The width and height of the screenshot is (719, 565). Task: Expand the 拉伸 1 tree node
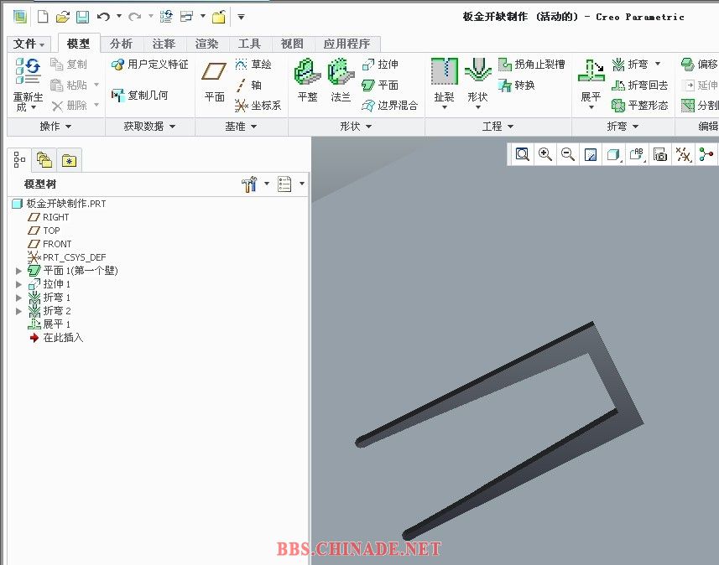pos(18,284)
